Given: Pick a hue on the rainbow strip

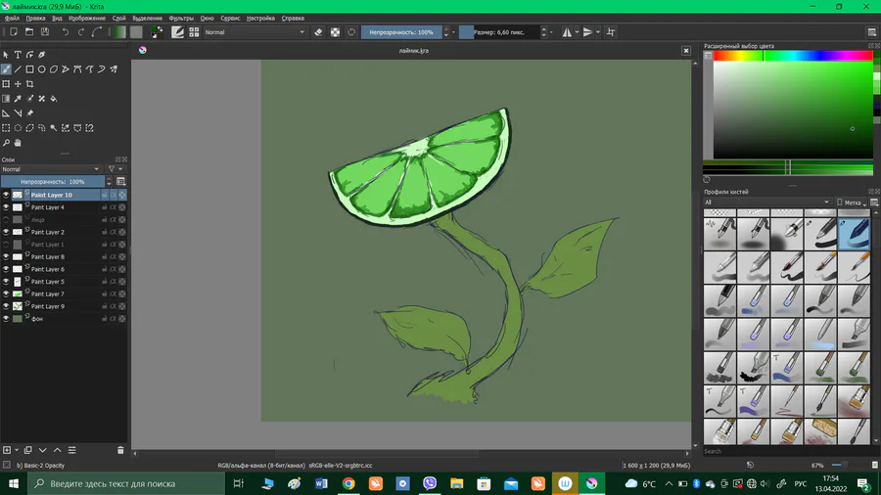Looking at the screenshot, I should [793, 55].
